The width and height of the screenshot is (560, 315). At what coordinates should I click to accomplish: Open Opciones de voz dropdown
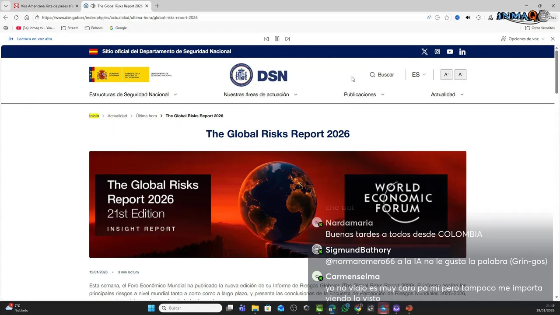pos(523,39)
